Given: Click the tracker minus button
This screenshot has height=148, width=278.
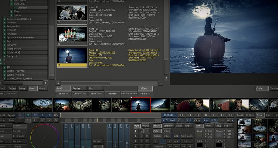Looking at the screenshot, I should pos(155,141).
